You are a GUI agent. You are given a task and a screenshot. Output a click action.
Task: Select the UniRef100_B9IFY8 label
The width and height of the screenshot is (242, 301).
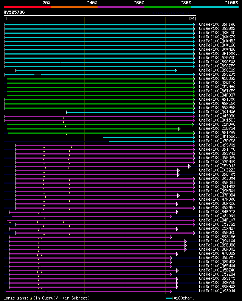pos(217,149)
